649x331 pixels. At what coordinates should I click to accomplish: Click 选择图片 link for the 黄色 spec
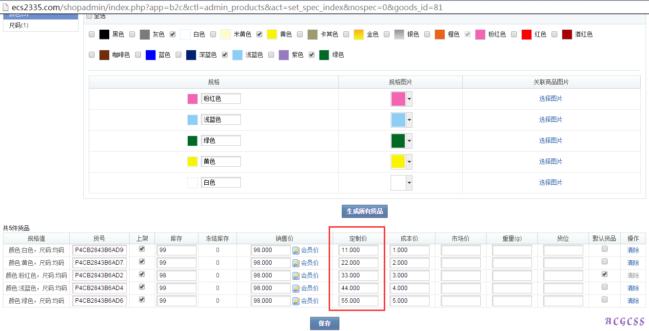pos(551,161)
